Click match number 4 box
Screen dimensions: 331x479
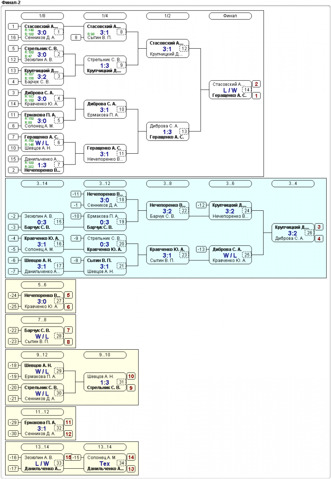59,98
